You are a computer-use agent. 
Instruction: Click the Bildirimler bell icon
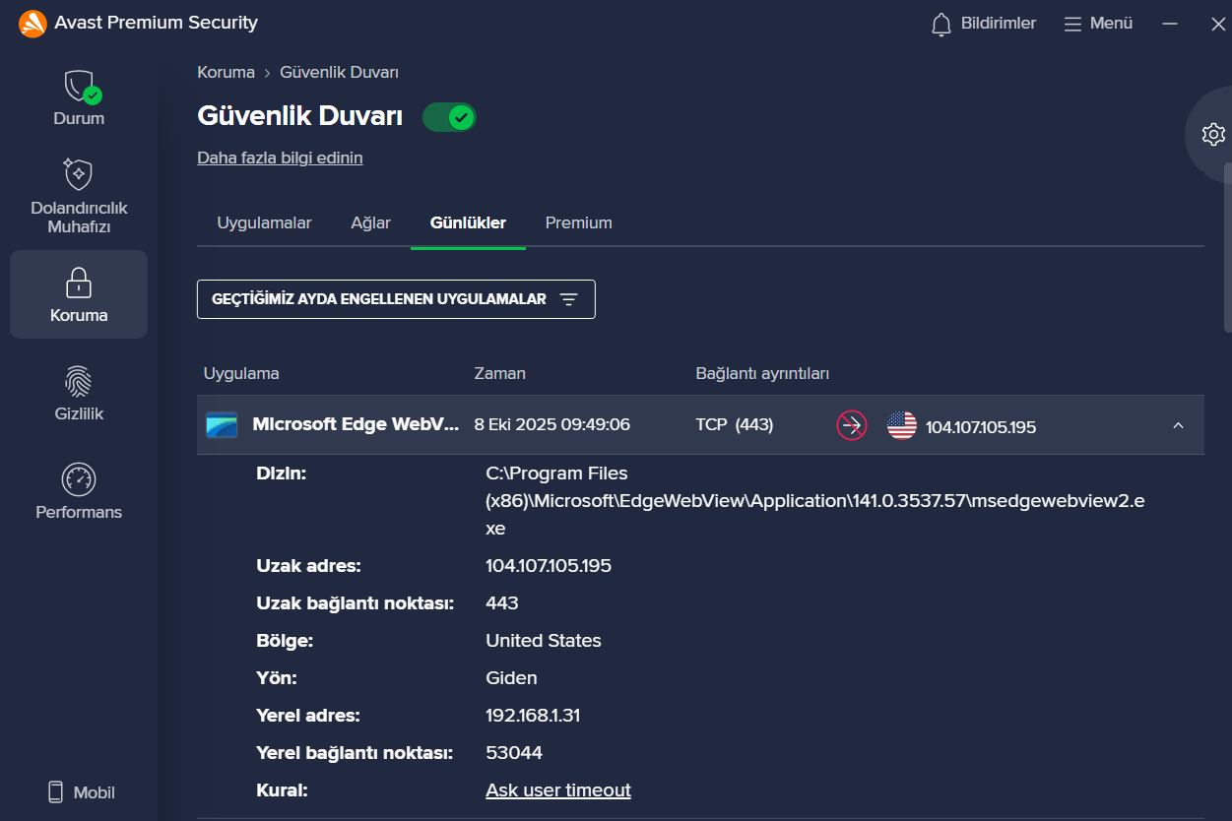pos(941,24)
